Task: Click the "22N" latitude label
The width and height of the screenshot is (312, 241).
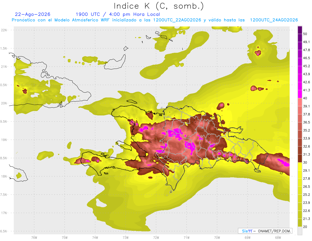Action: tap(4, 30)
